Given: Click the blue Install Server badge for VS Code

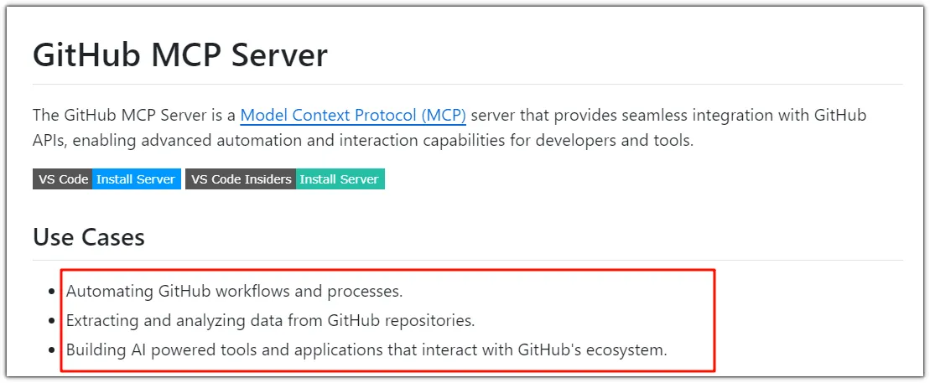Looking at the screenshot, I should [136, 179].
